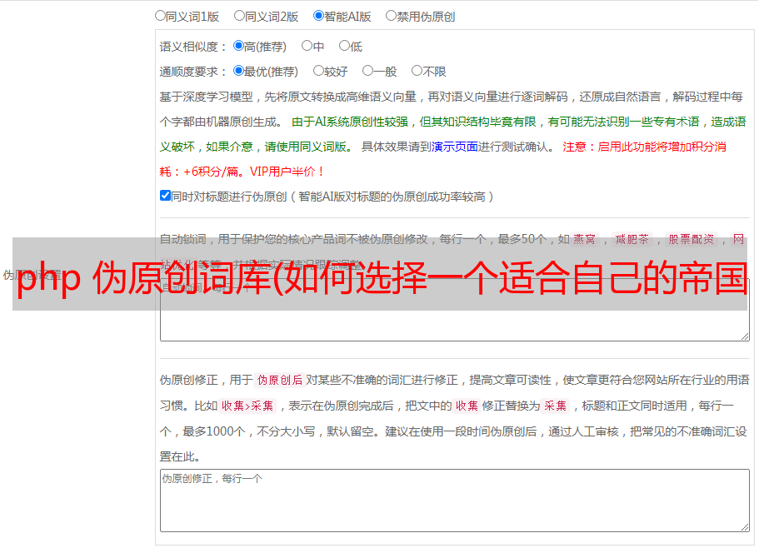This screenshot has height=548, width=759.
Task: Set 语义相似度 to 中
Action: tap(307, 46)
